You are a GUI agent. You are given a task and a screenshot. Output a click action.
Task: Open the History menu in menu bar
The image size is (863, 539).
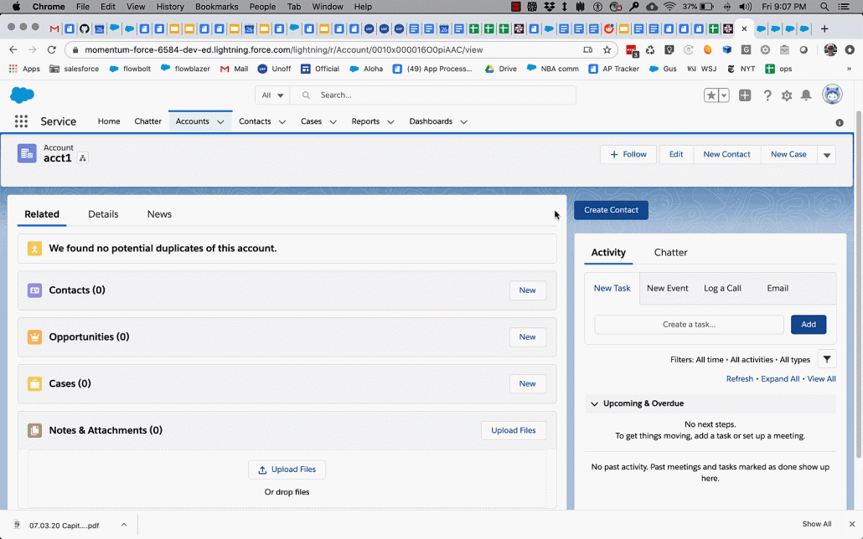click(x=170, y=7)
